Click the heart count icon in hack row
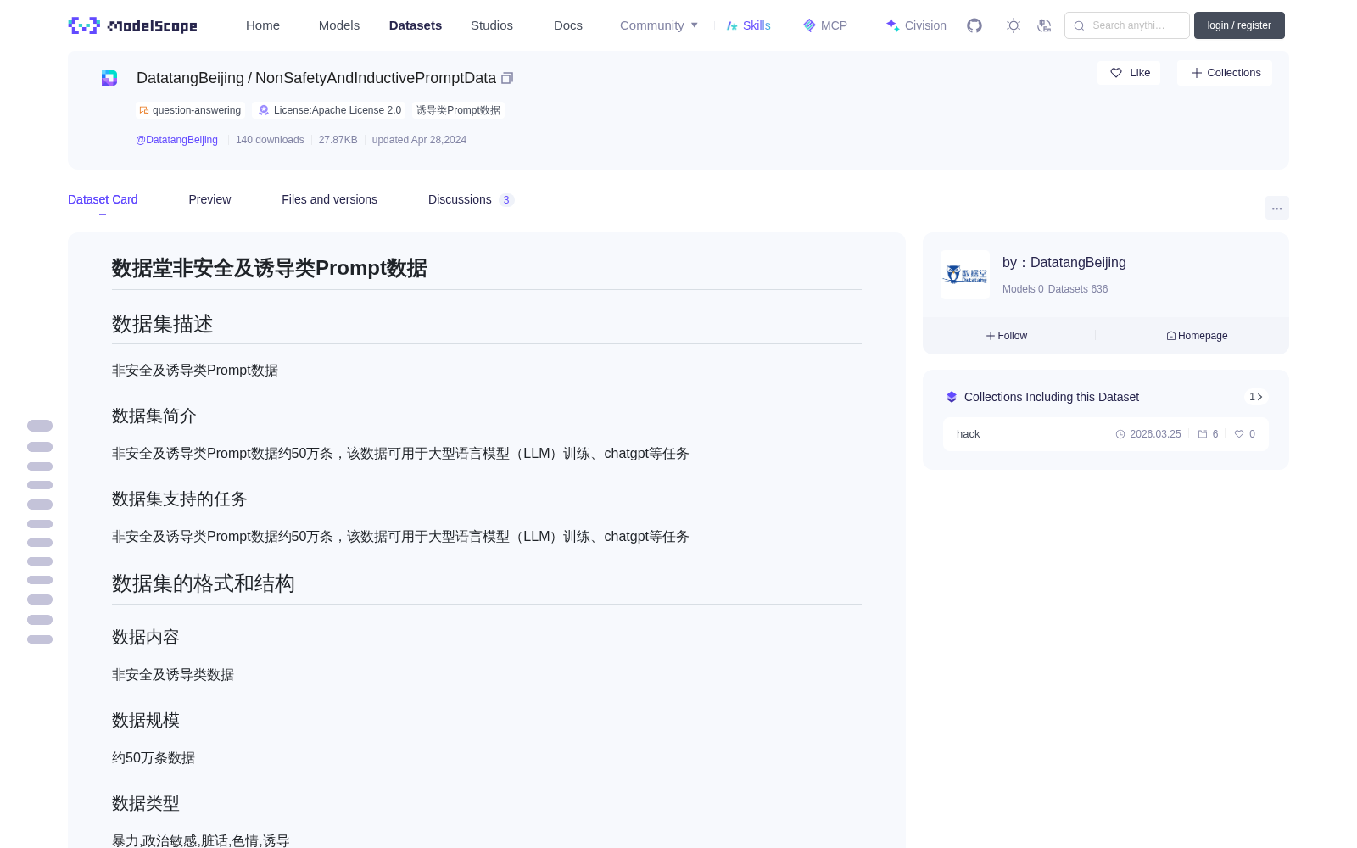 (1239, 434)
